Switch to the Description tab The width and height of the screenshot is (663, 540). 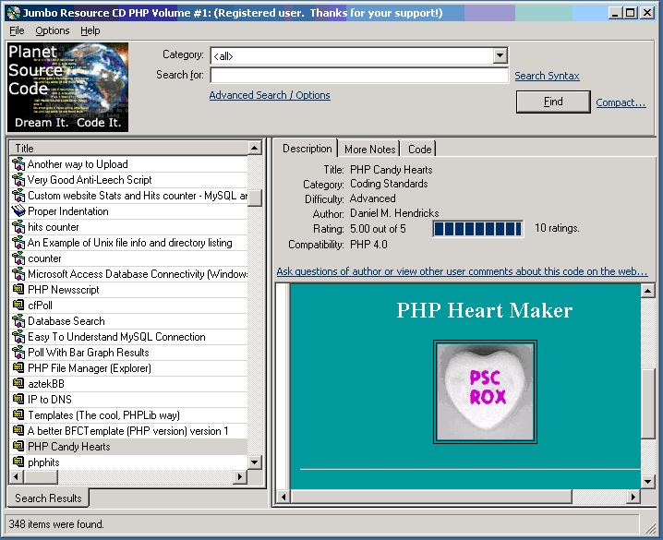(x=307, y=149)
